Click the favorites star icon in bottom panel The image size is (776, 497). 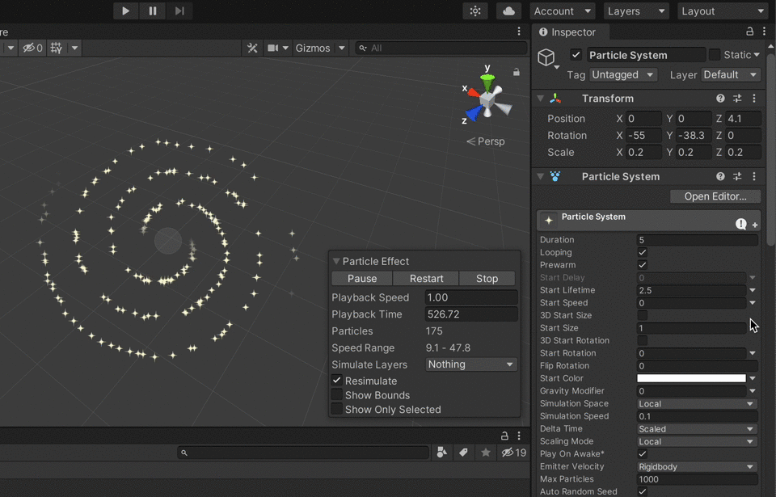click(x=486, y=452)
